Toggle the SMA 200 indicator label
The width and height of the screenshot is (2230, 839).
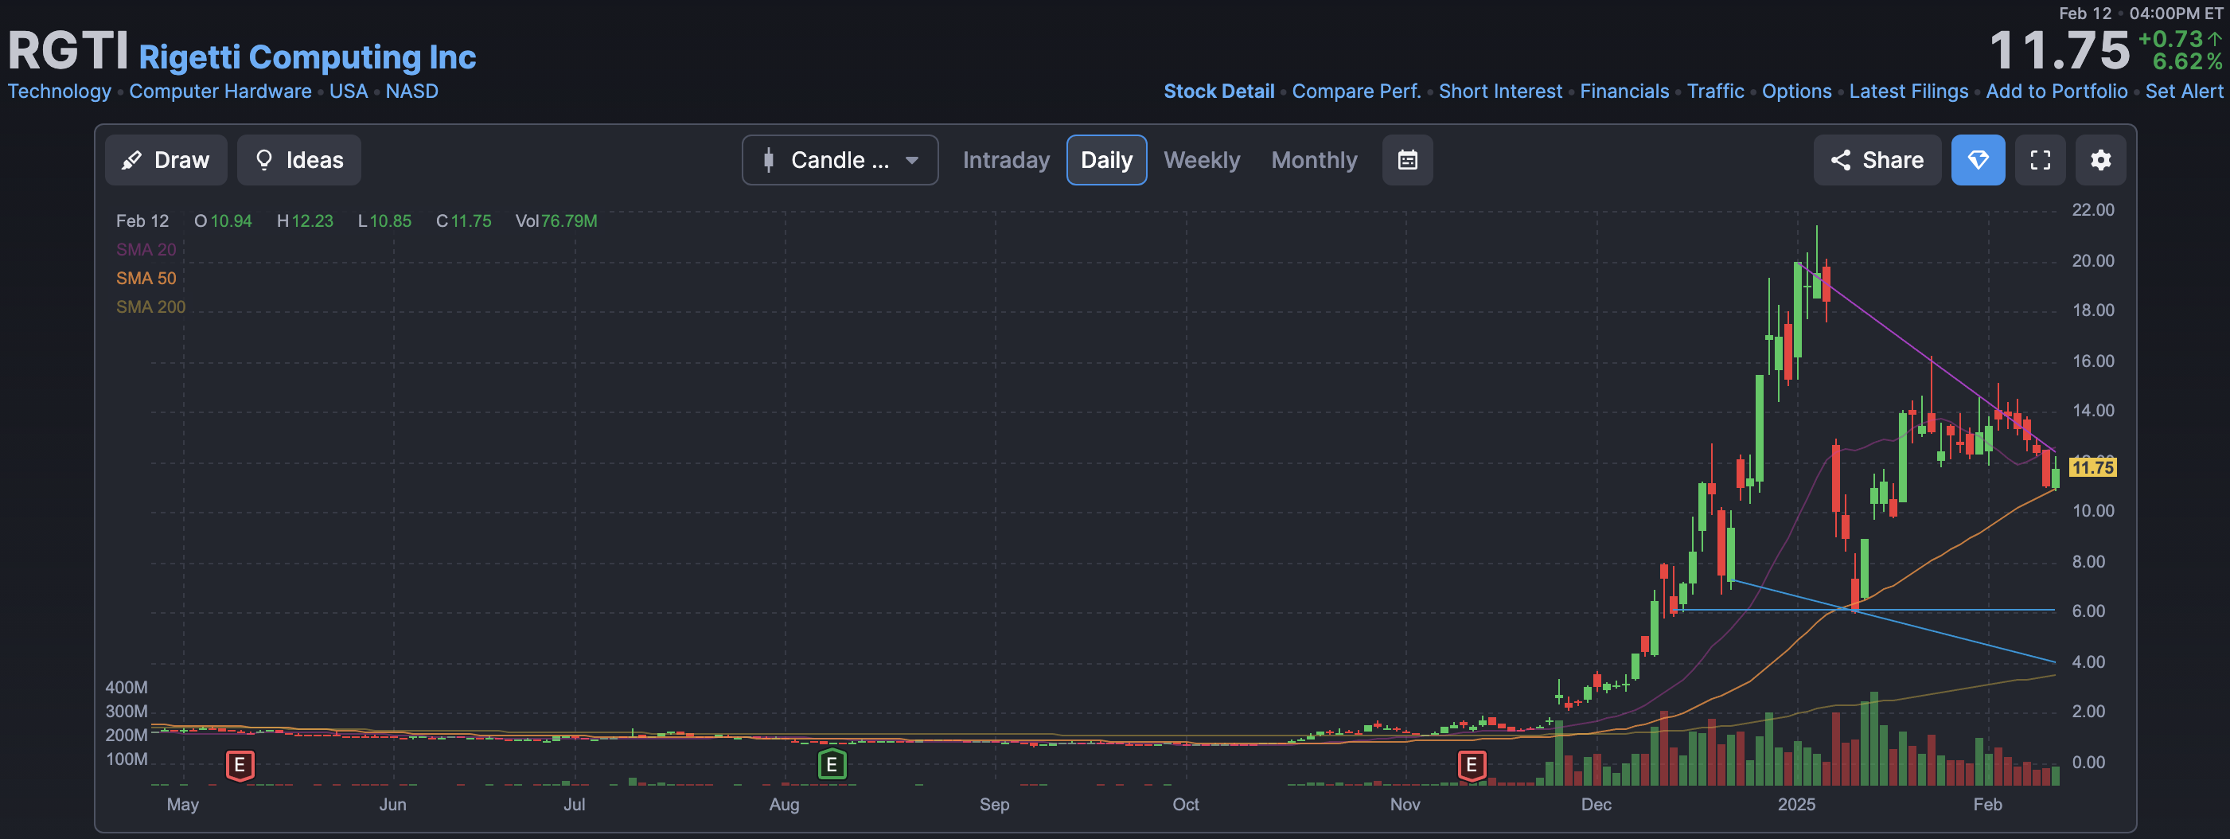150,307
